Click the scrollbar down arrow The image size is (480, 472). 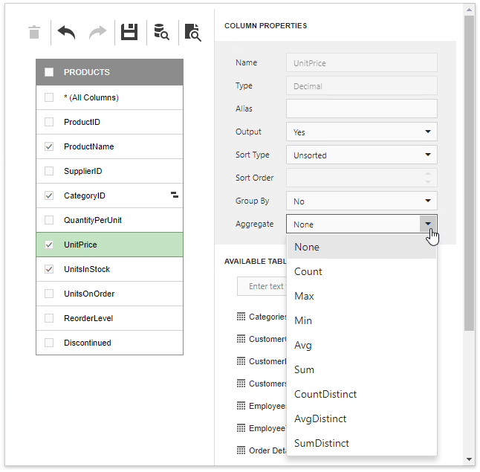(469, 459)
